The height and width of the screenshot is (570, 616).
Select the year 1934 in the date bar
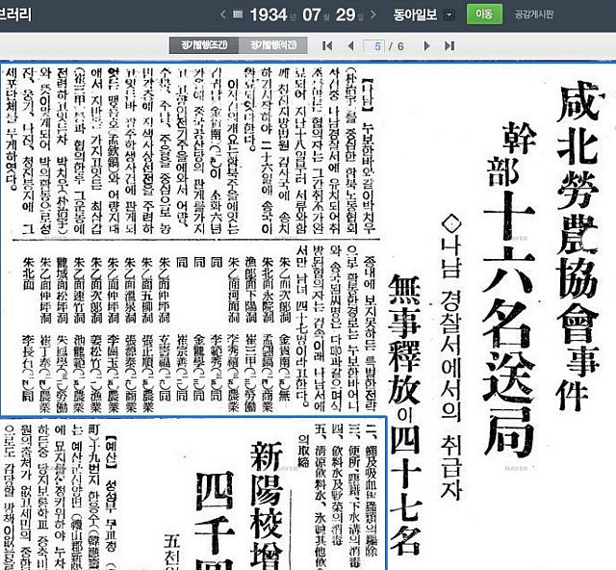[269, 15]
